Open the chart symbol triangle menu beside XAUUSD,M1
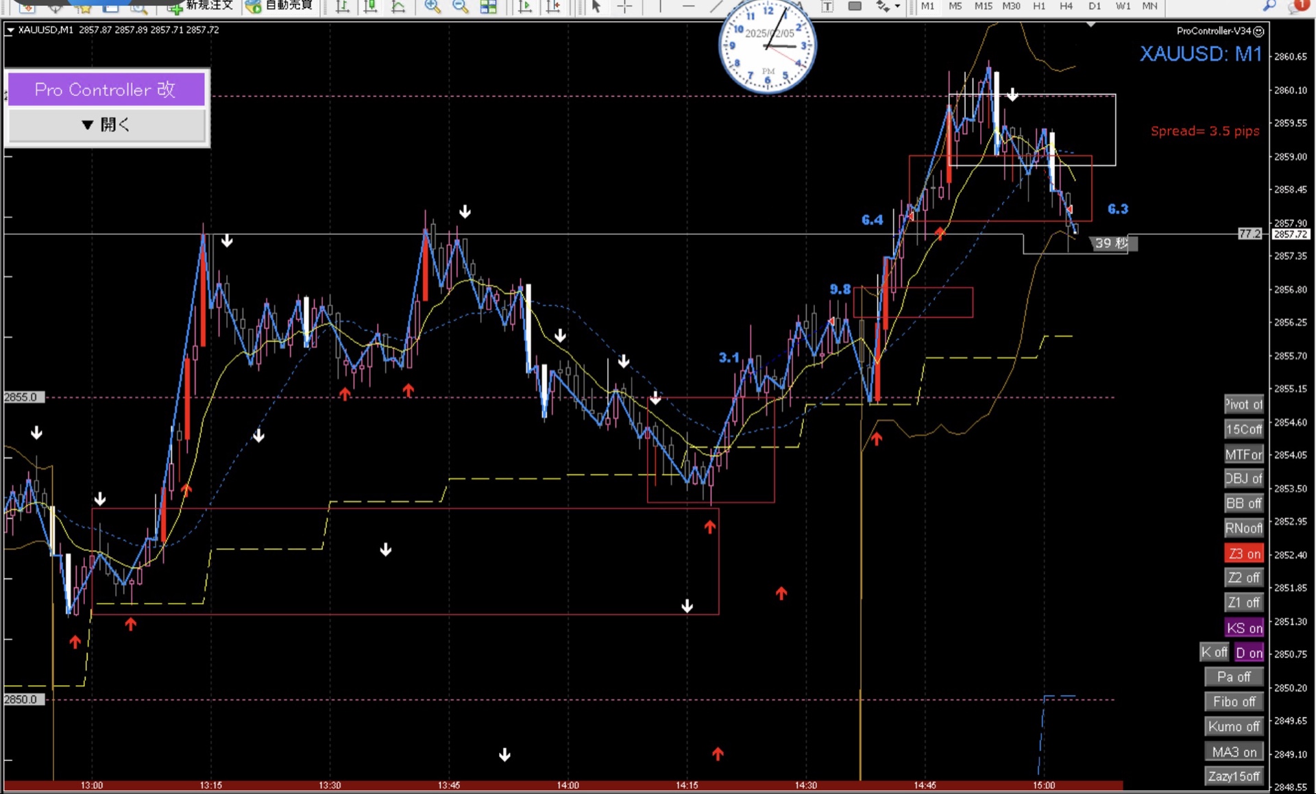The image size is (1316, 794). click(10, 30)
